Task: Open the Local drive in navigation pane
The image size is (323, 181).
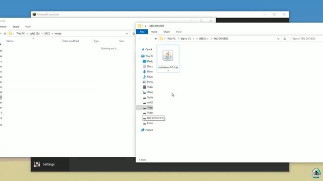Action: tap(148, 123)
